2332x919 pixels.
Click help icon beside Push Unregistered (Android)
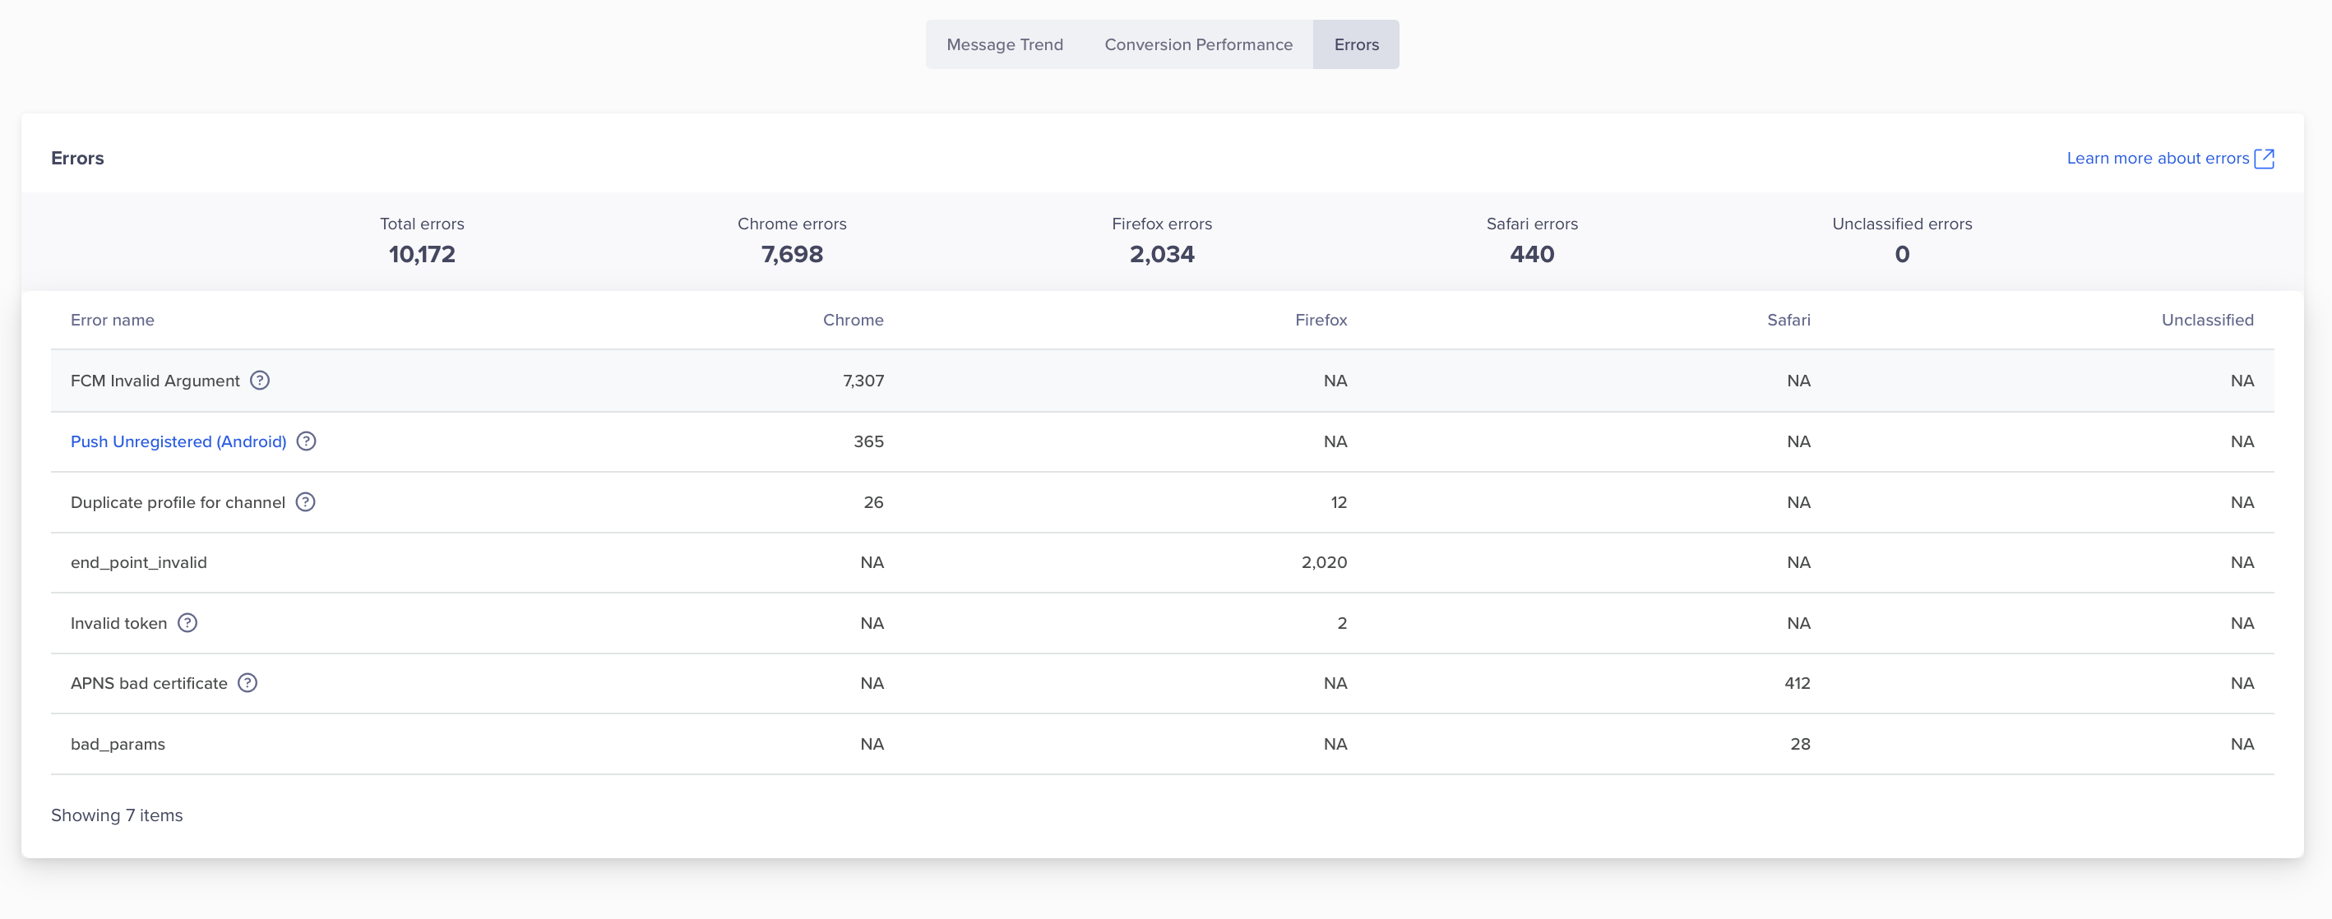[x=307, y=441]
